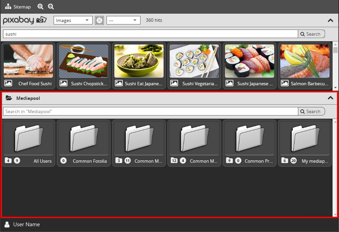The width and height of the screenshot is (339, 232).
Task: Click the zoom out magnifier icon
Action: click(51, 7)
